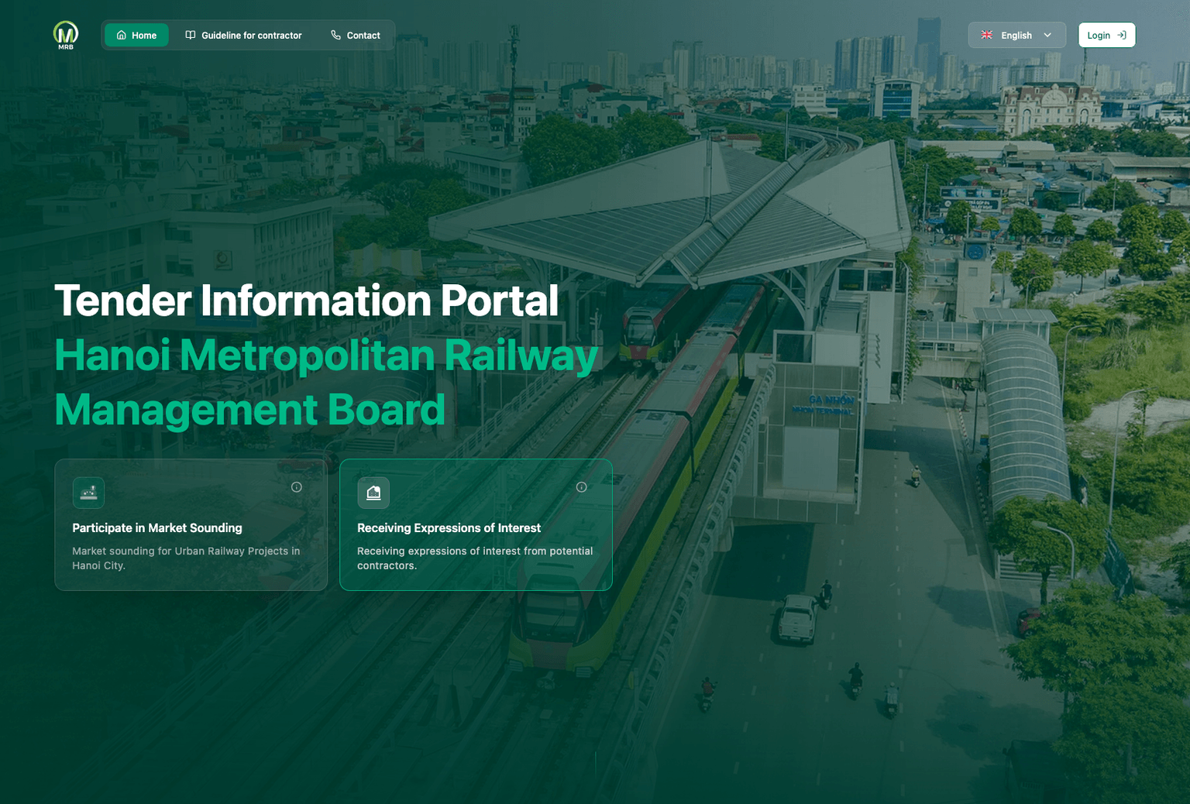Click the Tender Information Portal heading
Screen dimensions: 1190x804
[307, 301]
